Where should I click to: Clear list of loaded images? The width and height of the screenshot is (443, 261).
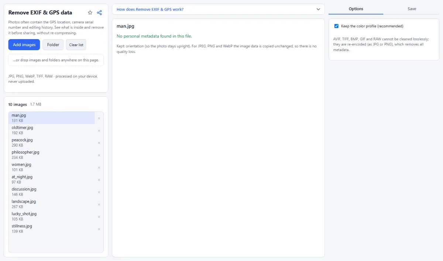76,45
